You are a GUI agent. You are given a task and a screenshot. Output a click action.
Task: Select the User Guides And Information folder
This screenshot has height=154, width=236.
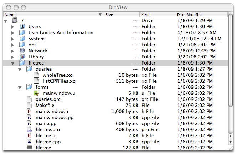coord(61,33)
